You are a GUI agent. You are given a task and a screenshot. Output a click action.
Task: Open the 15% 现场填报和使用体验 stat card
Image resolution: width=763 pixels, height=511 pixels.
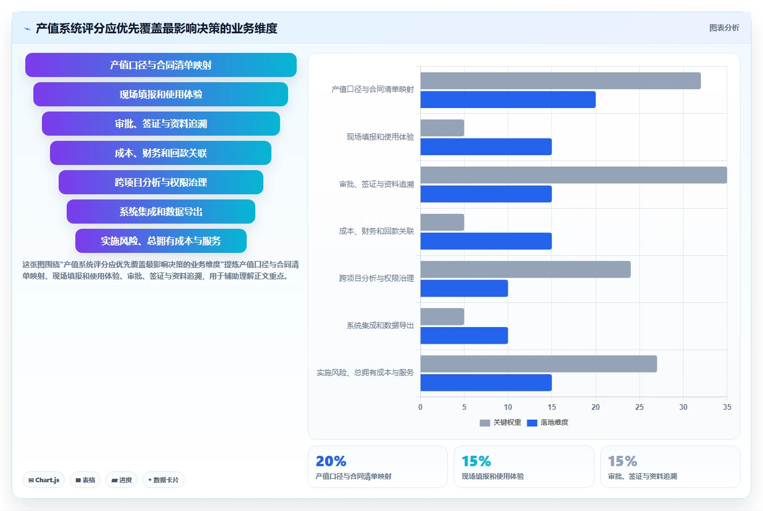pyautogui.click(x=524, y=467)
